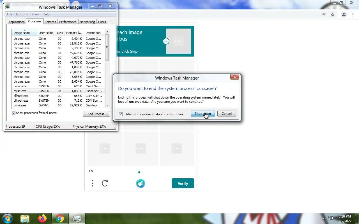Open network icon in system tray

[331, 218]
